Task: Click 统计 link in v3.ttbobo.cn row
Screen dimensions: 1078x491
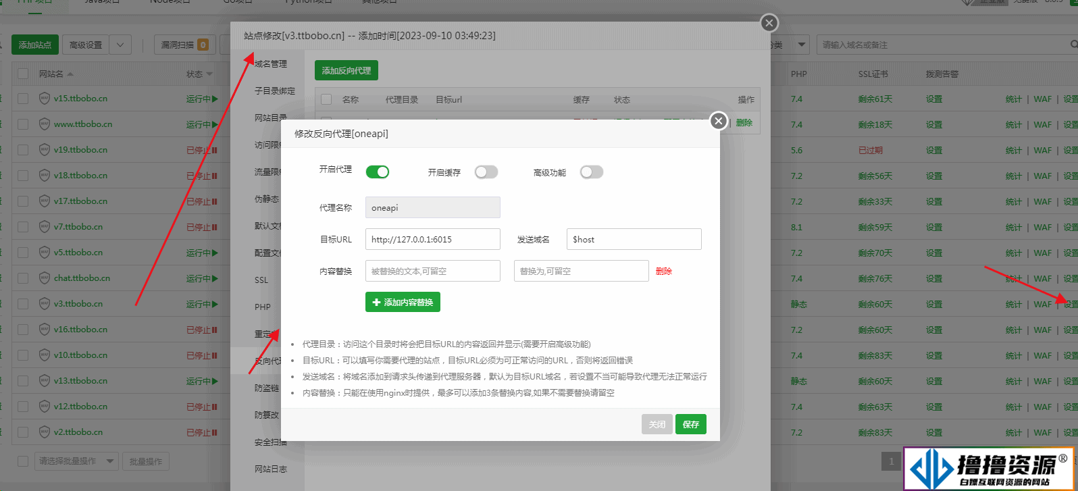Action: 1014,304
